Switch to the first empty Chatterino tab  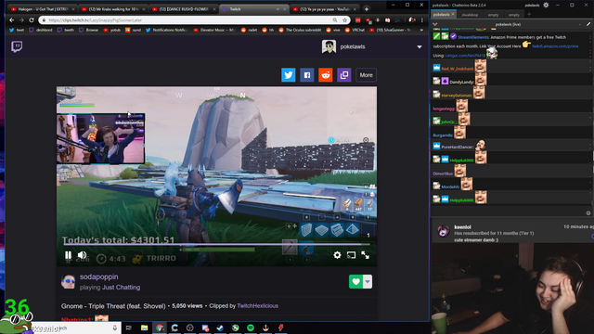tap(493, 15)
